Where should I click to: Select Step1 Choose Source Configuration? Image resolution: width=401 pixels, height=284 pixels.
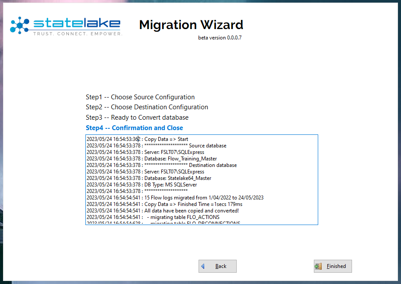pyautogui.click(x=140, y=97)
